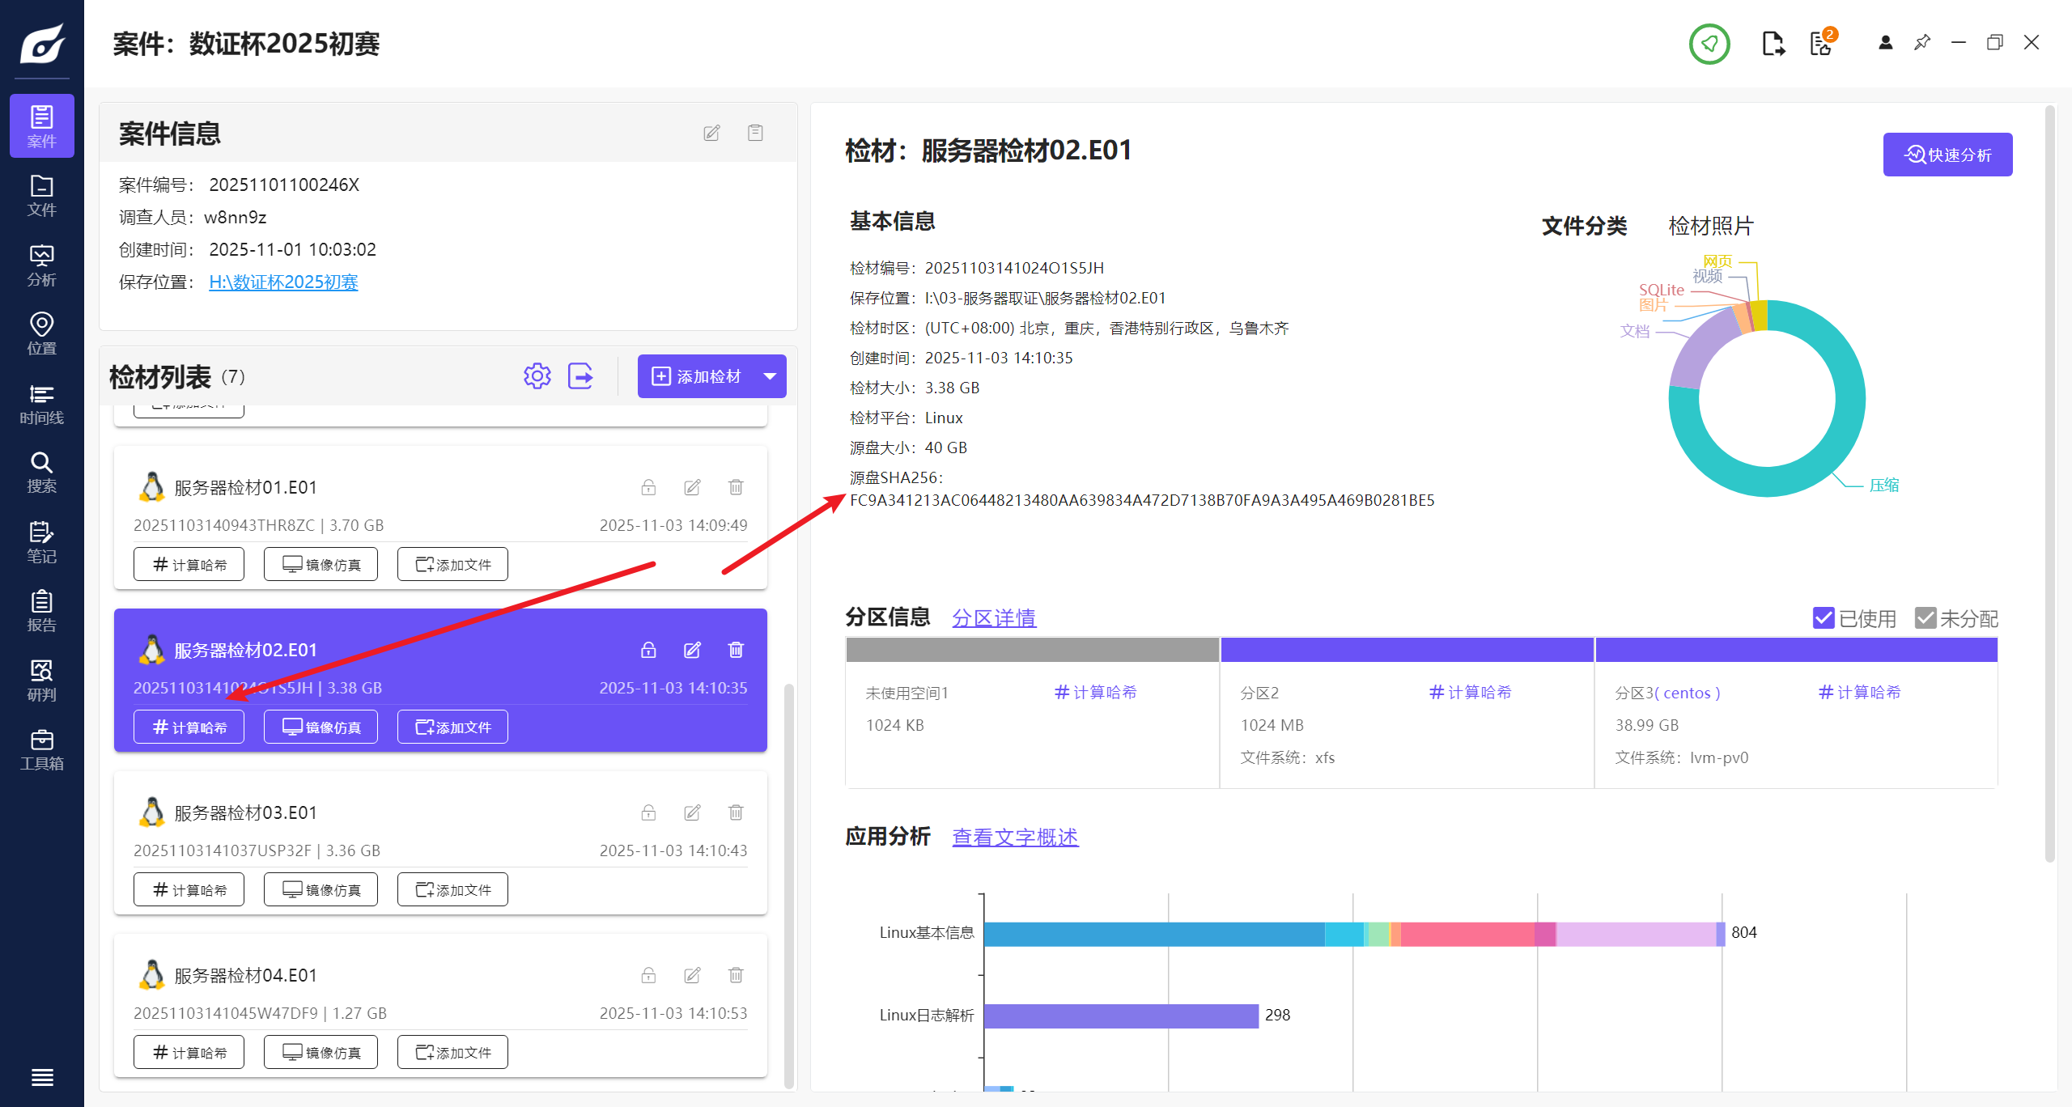
Task: Expand the hamburger menu at sidebar bottom
Action: (41, 1077)
